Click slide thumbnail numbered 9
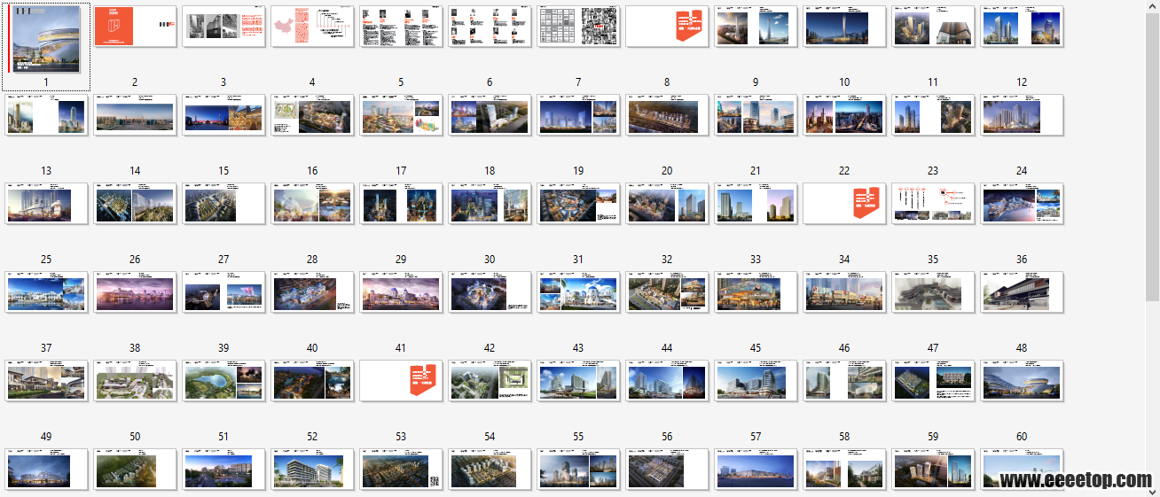 pyautogui.click(x=756, y=27)
